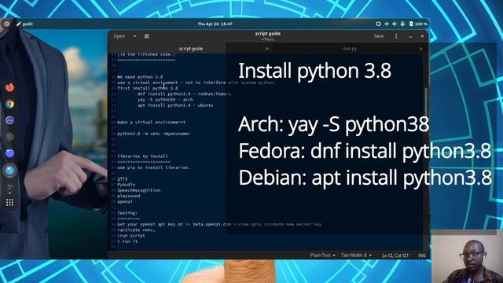Expand the recent files arrow beside Open

point(134,36)
